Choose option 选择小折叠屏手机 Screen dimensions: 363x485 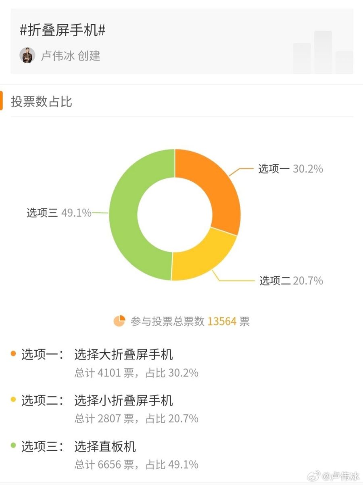point(123,400)
